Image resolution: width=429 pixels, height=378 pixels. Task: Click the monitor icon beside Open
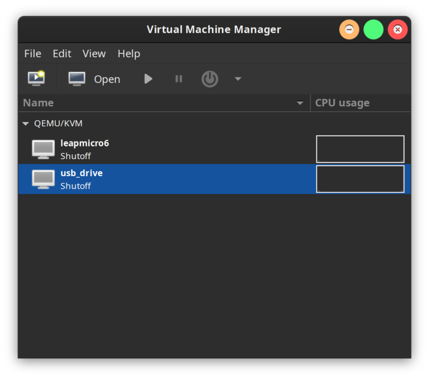click(x=77, y=79)
